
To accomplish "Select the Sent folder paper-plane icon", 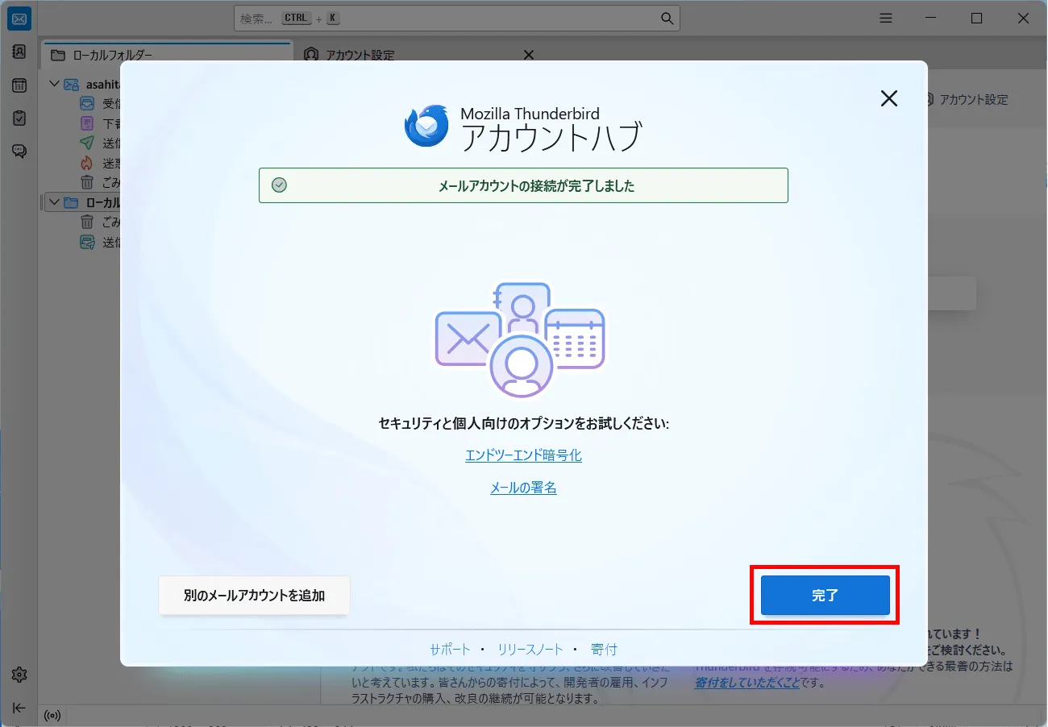I will click(x=87, y=143).
